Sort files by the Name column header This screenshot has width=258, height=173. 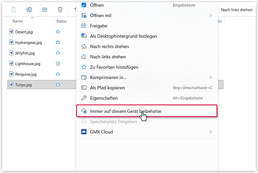click(x=18, y=21)
